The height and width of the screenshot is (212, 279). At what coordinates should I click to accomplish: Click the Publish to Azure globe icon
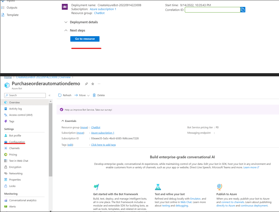pyautogui.click(x=219, y=187)
